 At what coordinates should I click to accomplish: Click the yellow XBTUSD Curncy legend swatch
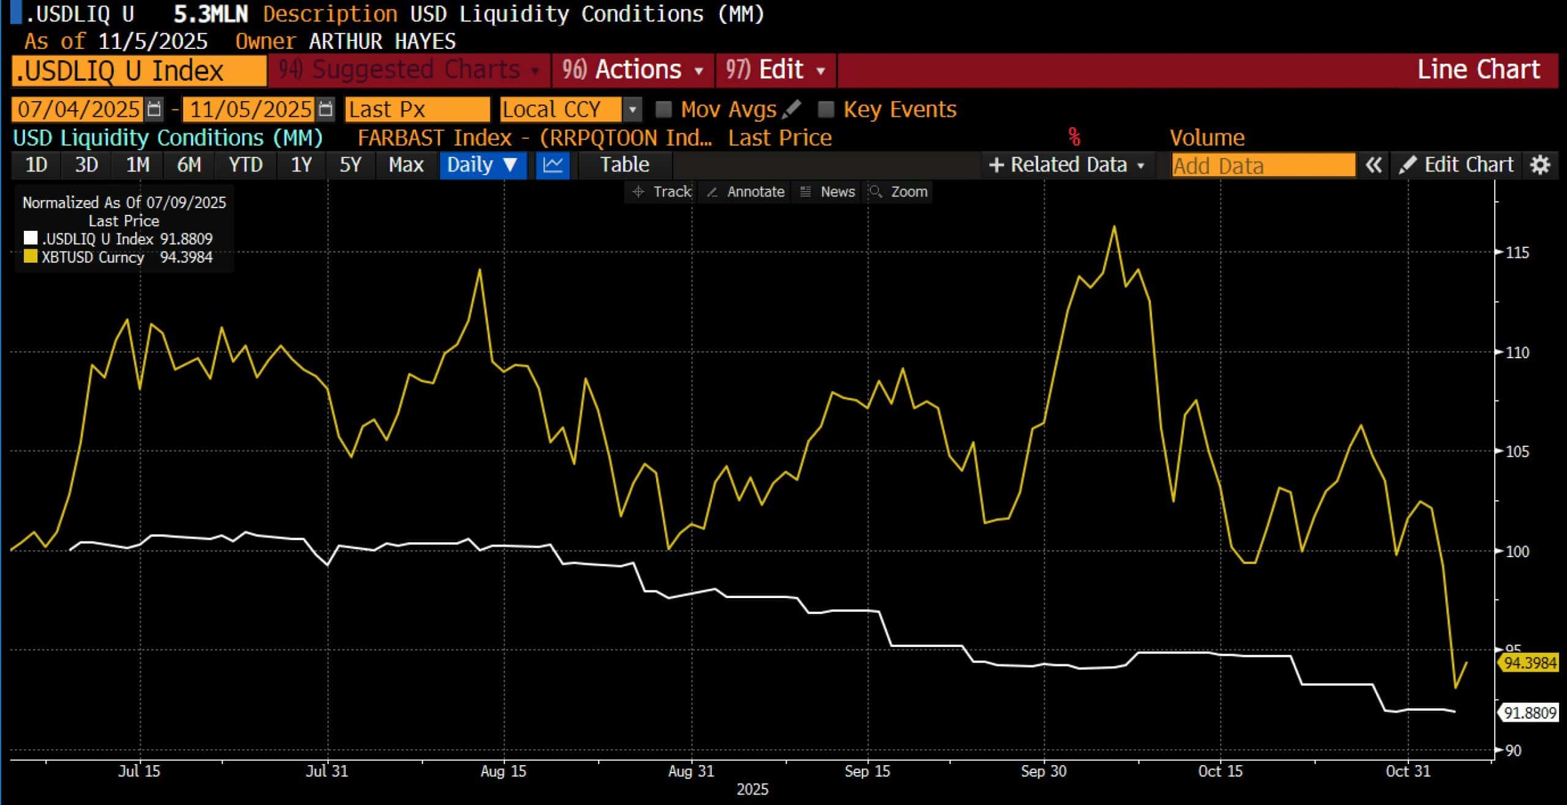(30, 256)
